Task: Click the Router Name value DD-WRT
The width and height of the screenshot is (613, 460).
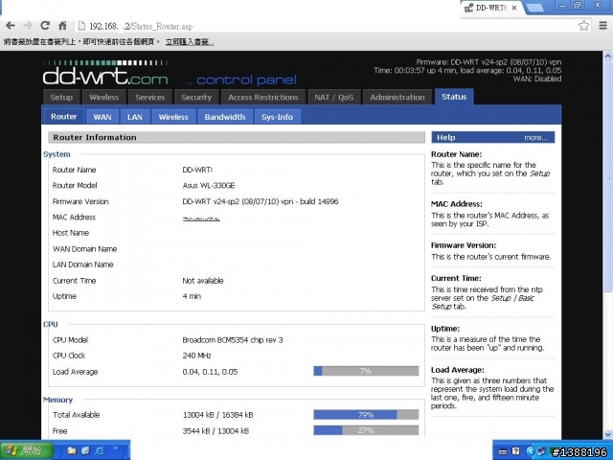Action: (x=197, y=170)
